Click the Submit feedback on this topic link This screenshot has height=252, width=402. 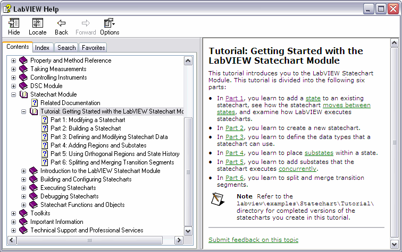[x=253, y=240]
